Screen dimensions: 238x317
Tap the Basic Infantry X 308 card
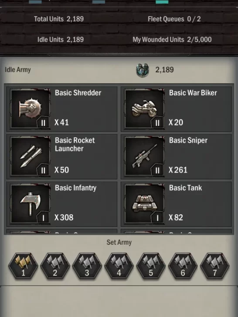click(x=62, y=204)
